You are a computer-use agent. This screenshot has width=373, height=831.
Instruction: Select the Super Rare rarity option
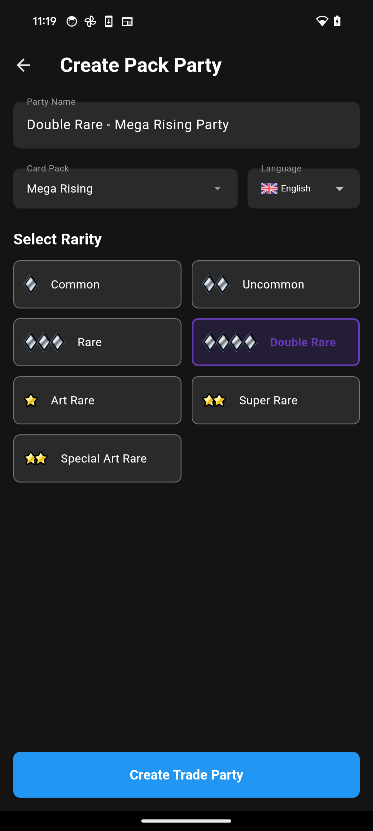(x=276, y=400)
